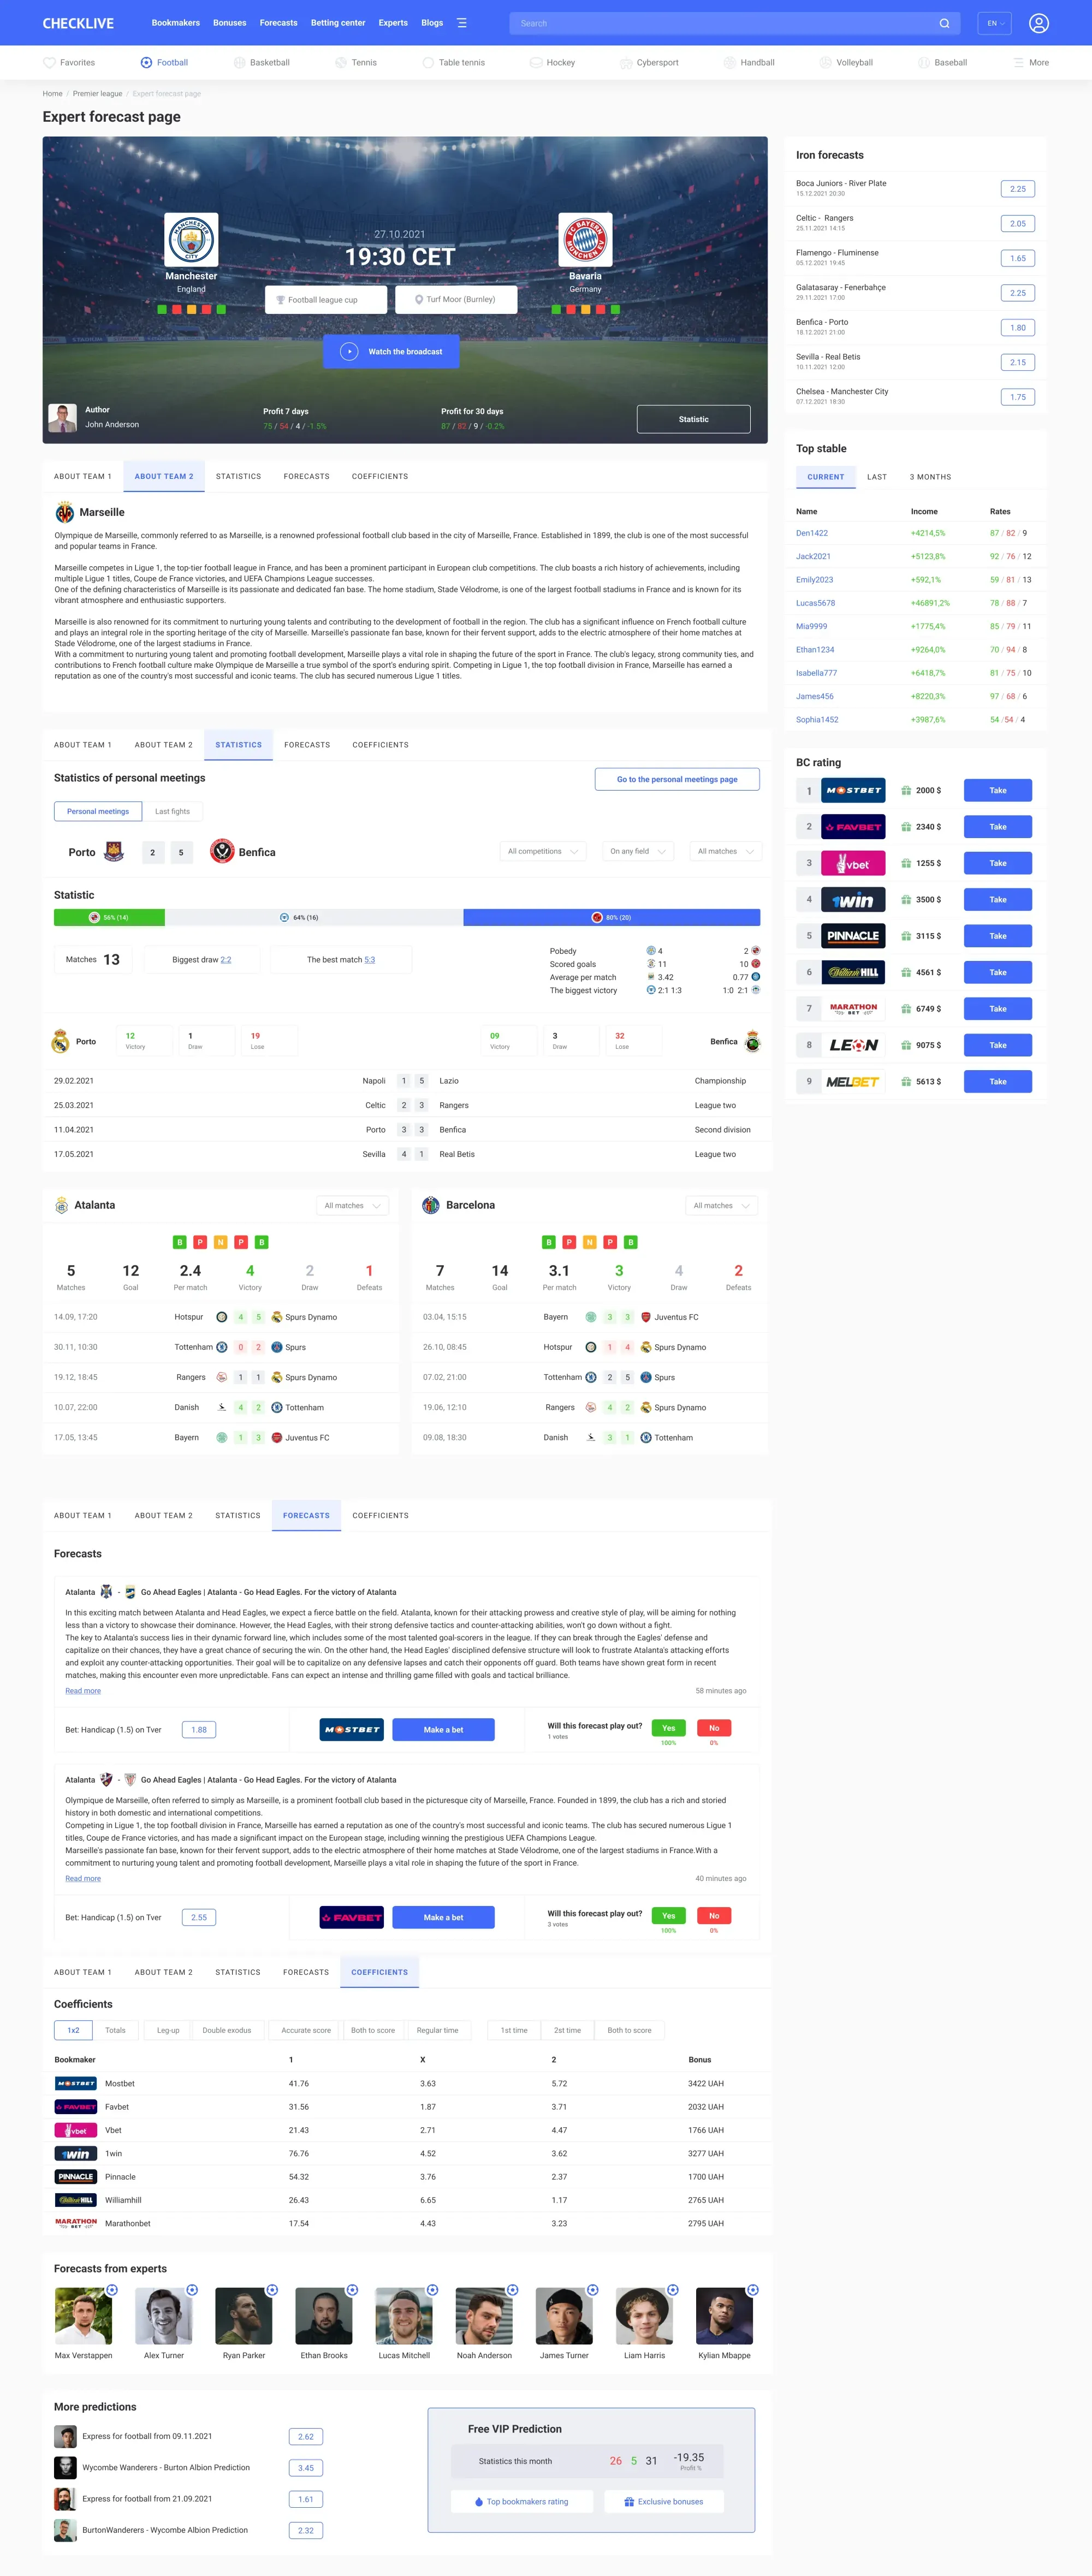Switch to Last fights statistics view
This screenshot has width=1092, height=2576.
173,811
